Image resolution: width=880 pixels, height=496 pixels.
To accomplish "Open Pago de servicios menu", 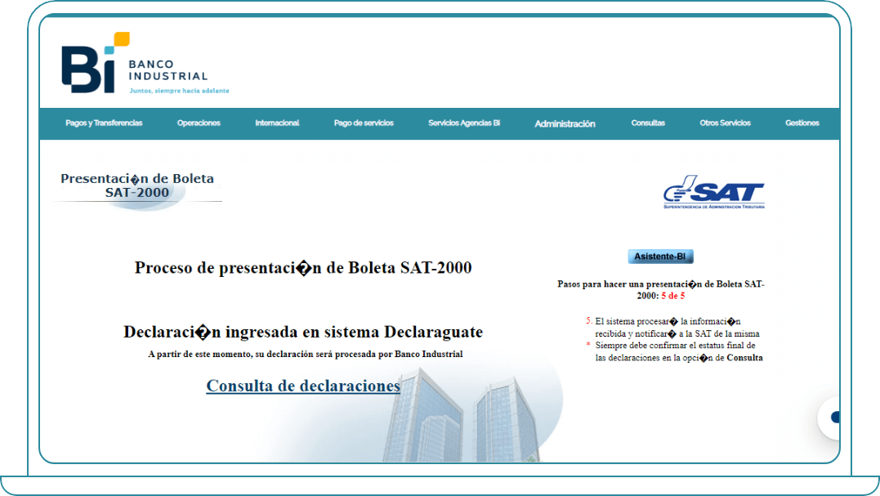I will pos(364,123).
